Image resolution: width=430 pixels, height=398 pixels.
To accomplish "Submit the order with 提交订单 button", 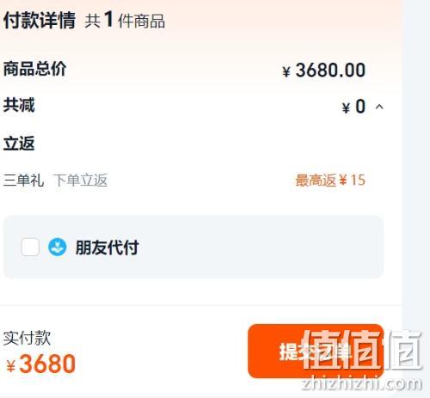I will pos(316,352).
